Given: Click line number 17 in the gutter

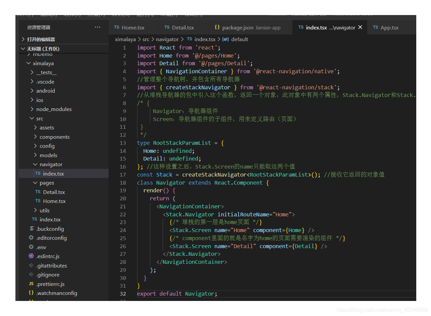Looking at the screenshot, I should tap(123, 175).
